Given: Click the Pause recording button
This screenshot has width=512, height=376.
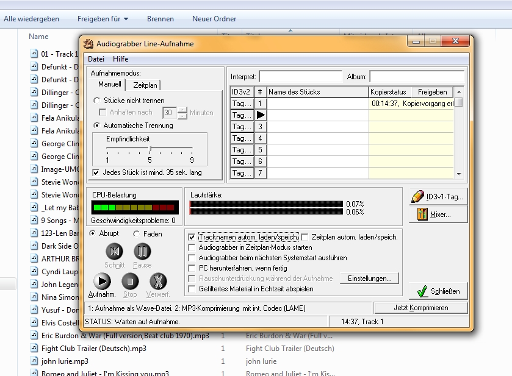Looking at the screenshot, I should (142, 252).
